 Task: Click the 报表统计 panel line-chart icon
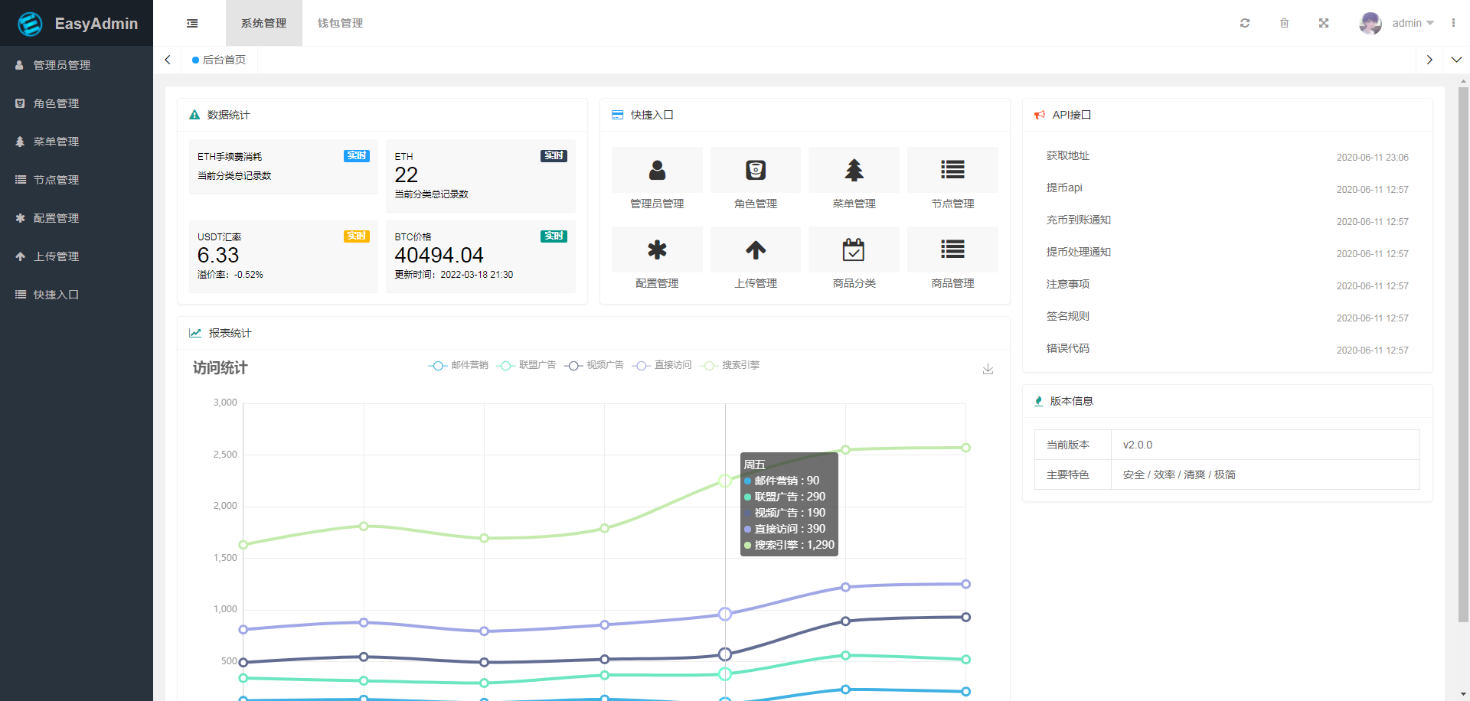(195, 333)
